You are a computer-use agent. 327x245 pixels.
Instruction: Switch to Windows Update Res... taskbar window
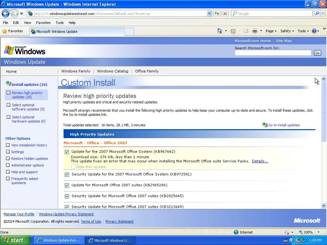tap(59, 240)
